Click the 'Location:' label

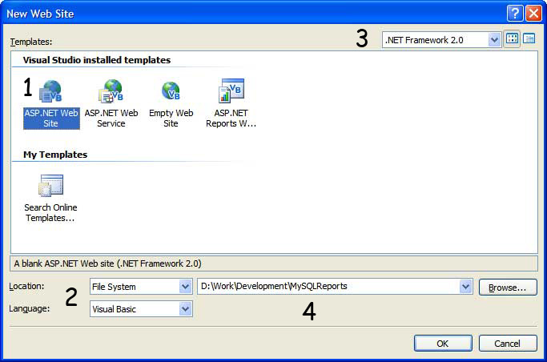click(x=26, y=287)
